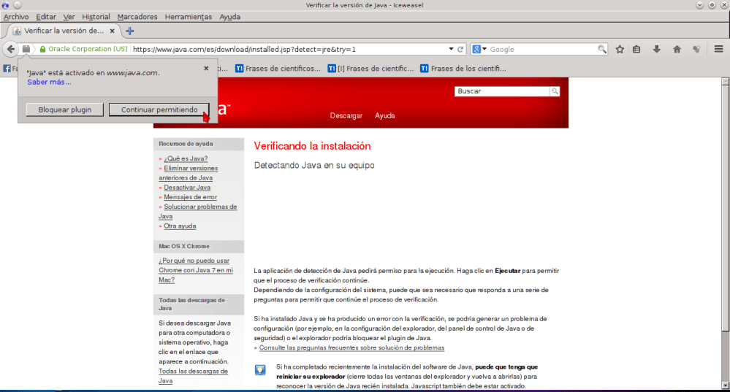Open 'Todas las descargas de Java' link
730x392 pixels.
193,376
